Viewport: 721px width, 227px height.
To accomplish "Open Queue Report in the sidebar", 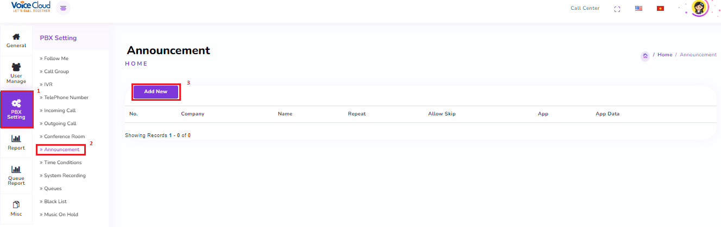I will (x=16, y=176).
